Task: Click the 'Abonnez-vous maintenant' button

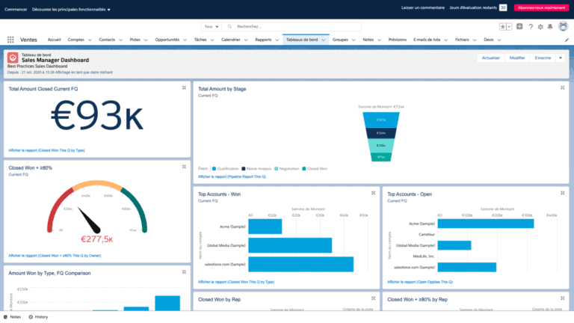Action: pyautogui.click(x=540, y=7)
